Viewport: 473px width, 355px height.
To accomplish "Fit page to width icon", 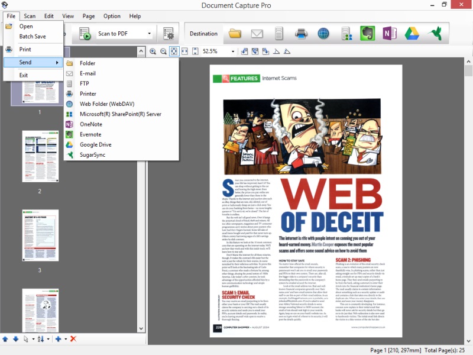I will click(x=184, y=51).
